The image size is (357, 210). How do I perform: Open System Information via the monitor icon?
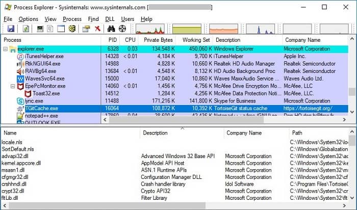coord(40,29)
